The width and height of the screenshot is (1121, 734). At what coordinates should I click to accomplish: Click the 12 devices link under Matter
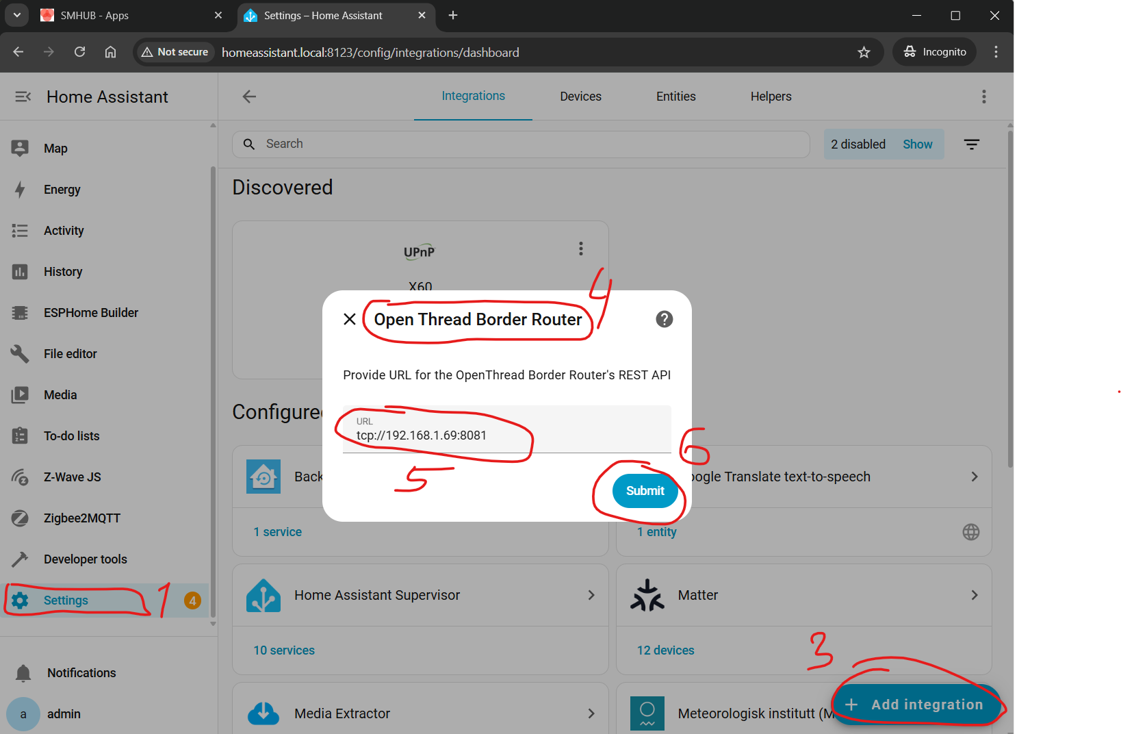tap(665, 650)
